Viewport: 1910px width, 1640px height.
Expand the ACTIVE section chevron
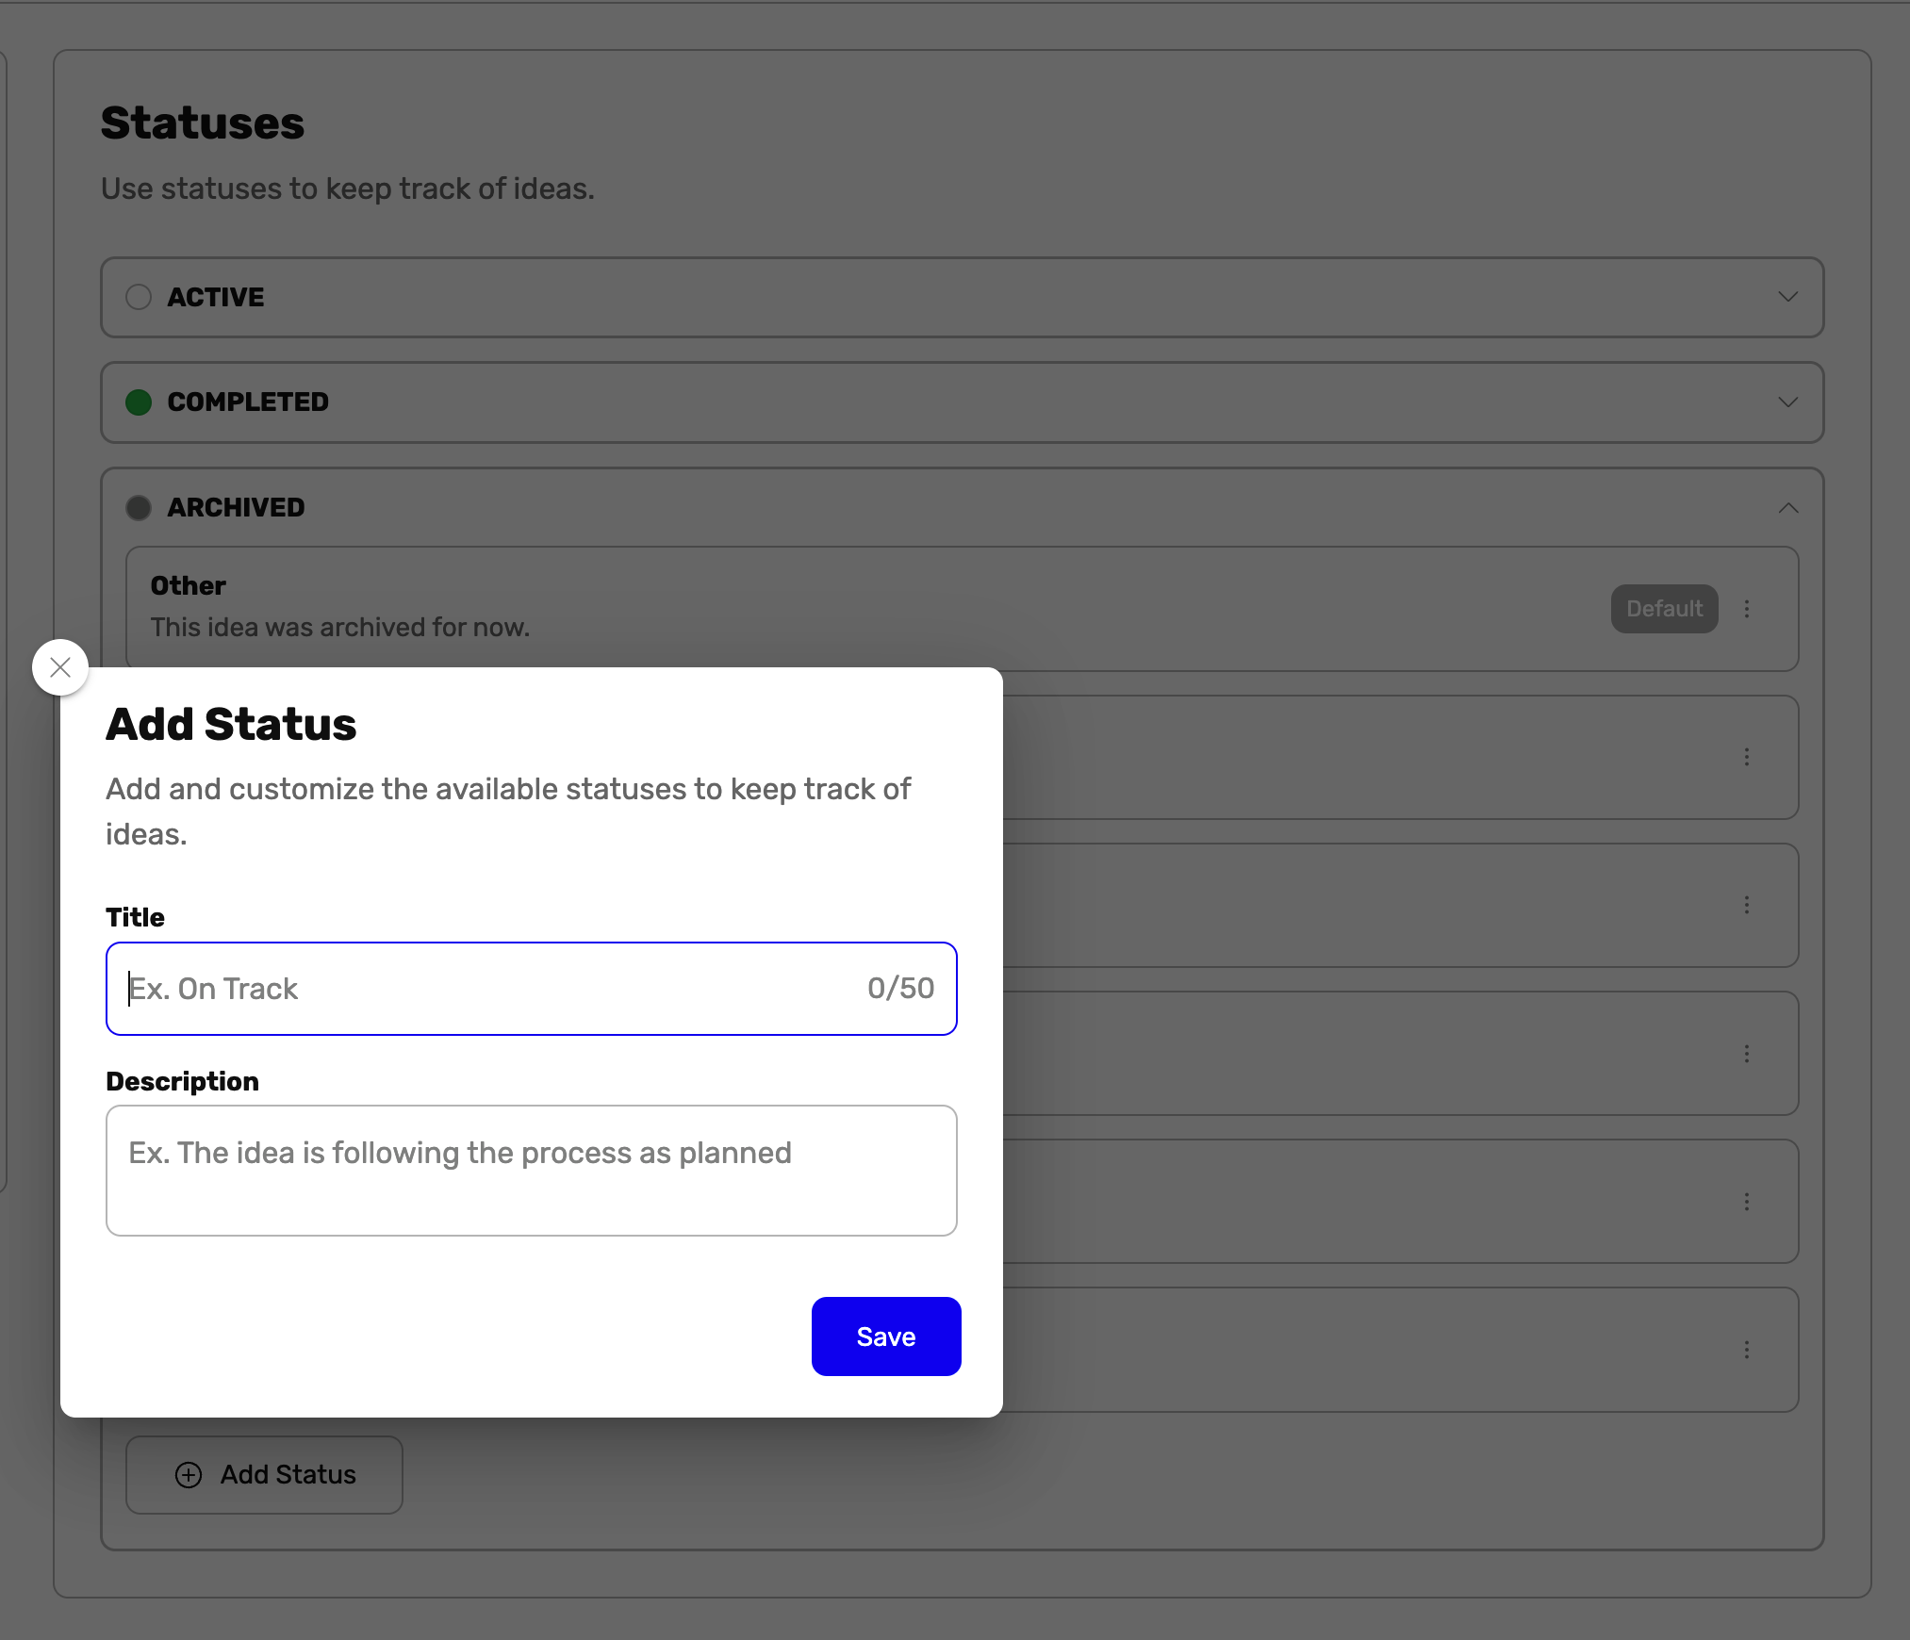coord(1787,297)
